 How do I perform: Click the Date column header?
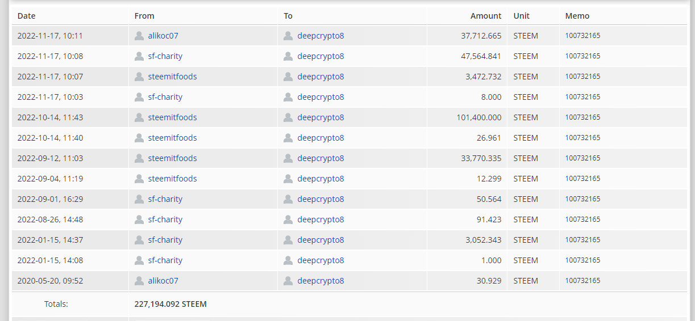click(26, 16)
